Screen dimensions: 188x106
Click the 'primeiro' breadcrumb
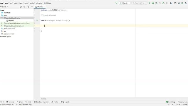pyautogui.click(x=39, y=3)
